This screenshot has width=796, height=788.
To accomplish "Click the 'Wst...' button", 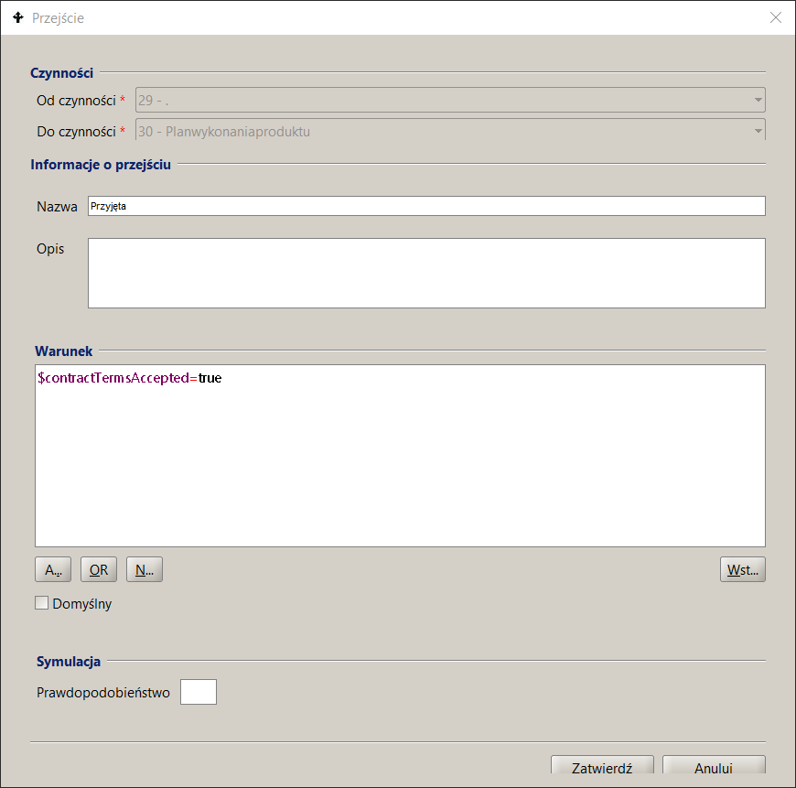I will pyautogui.click(x=742, y=570).
